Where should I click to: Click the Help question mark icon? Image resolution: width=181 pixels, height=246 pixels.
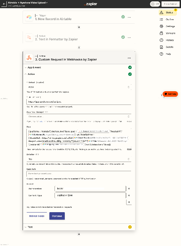coord(161,54)
